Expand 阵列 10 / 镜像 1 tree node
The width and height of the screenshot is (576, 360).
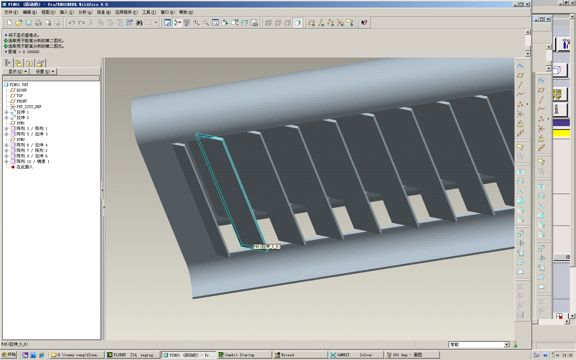click(x=6, y=161)
